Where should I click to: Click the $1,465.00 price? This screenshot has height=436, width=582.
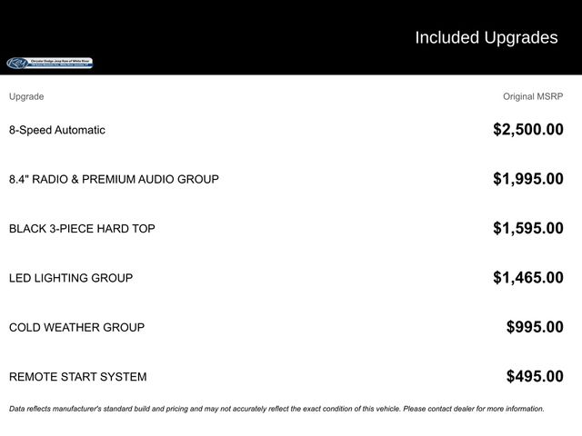point(527,278)
